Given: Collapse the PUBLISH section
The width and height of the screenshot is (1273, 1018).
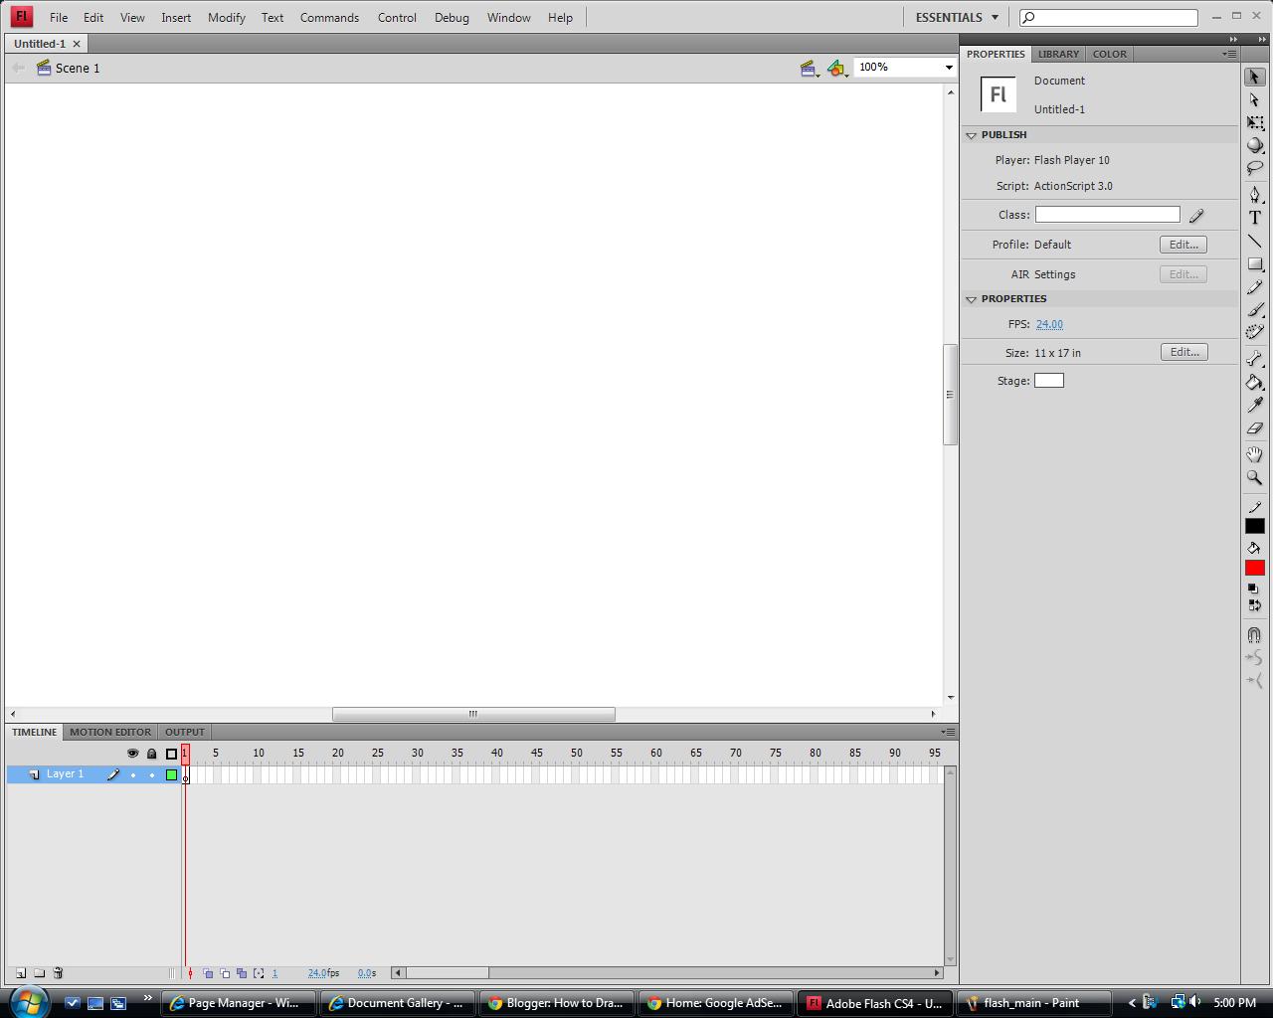Looking at the screenshot, I should (x=972, y=135).
